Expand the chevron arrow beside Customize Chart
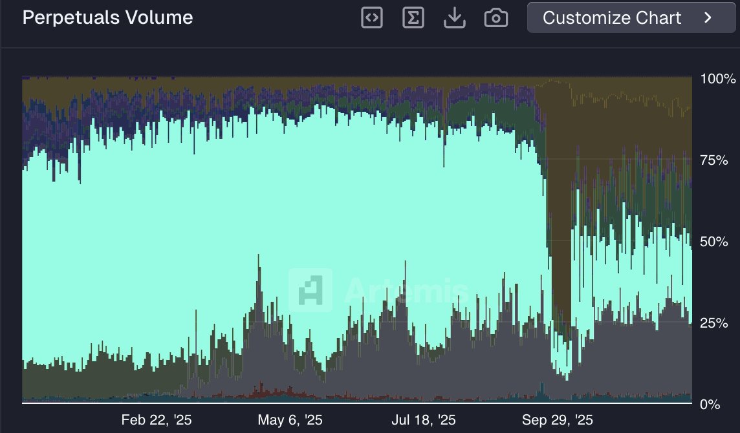This screenshot has width=740, height=433. tap(708, 17)
